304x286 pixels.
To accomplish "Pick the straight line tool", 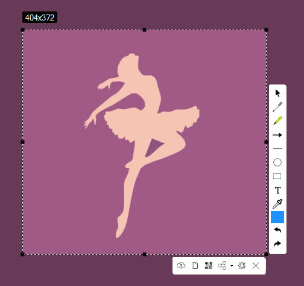I will 277,148.
